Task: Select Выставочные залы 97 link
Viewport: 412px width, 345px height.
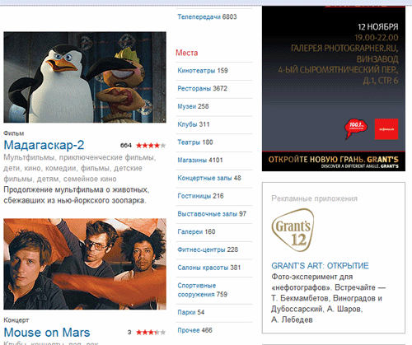Action: point(212,214)
